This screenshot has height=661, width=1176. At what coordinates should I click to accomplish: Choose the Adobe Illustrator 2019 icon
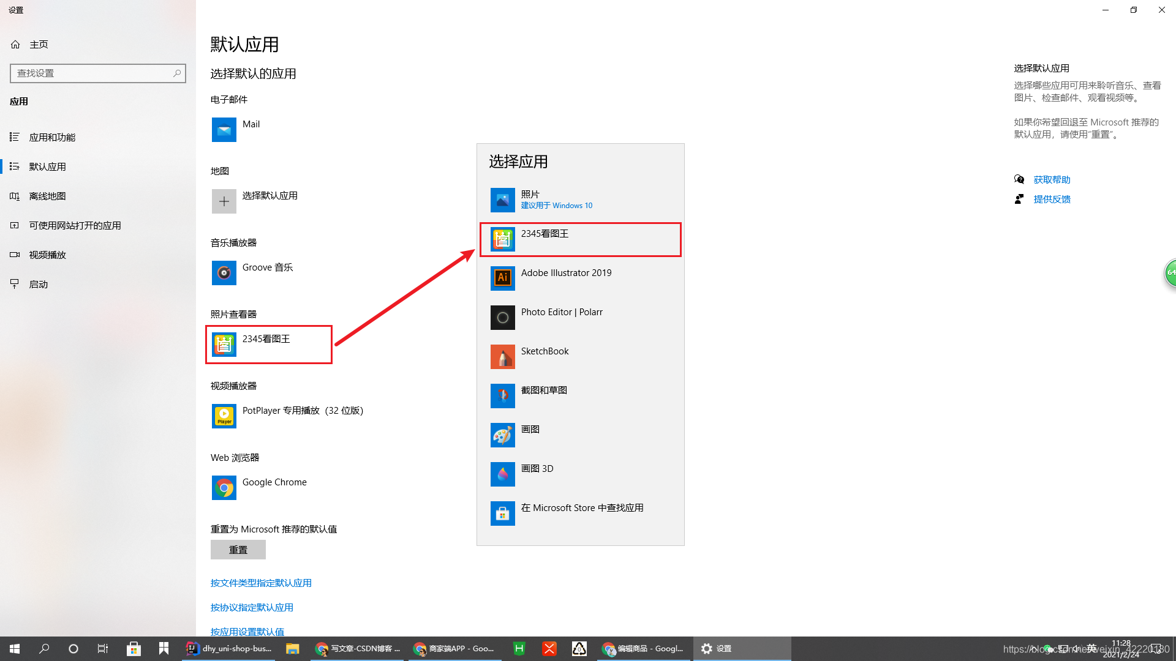point(503,278)
